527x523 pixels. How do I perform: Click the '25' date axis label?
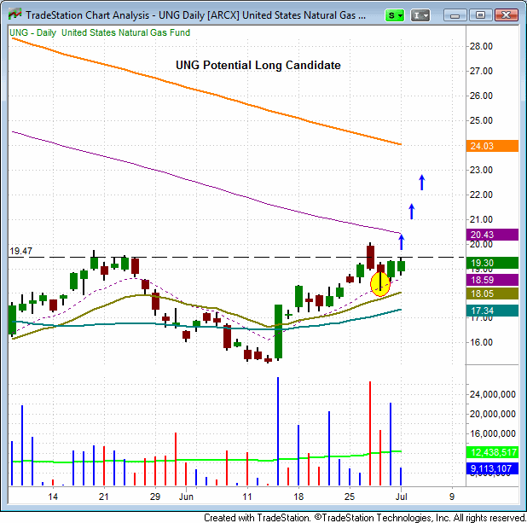(350, 497)
